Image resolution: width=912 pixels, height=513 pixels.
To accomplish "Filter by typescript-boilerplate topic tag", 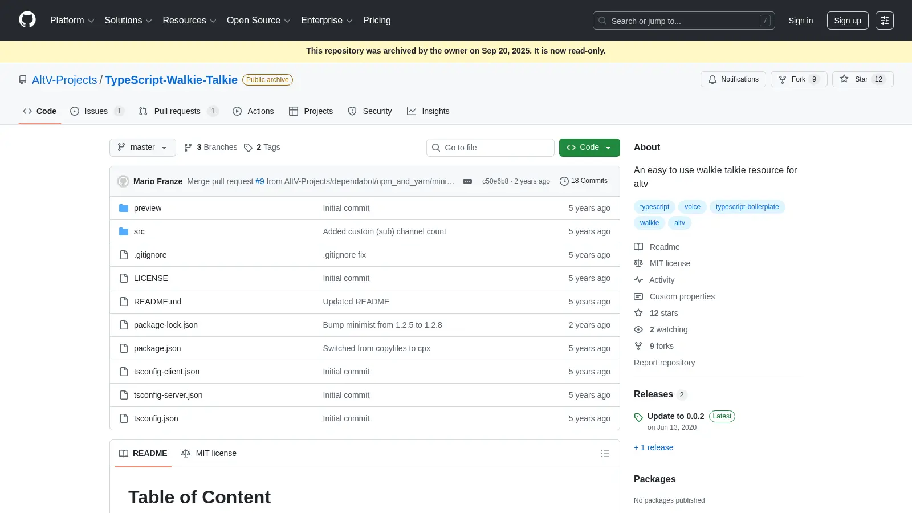I will coord(747,207).
